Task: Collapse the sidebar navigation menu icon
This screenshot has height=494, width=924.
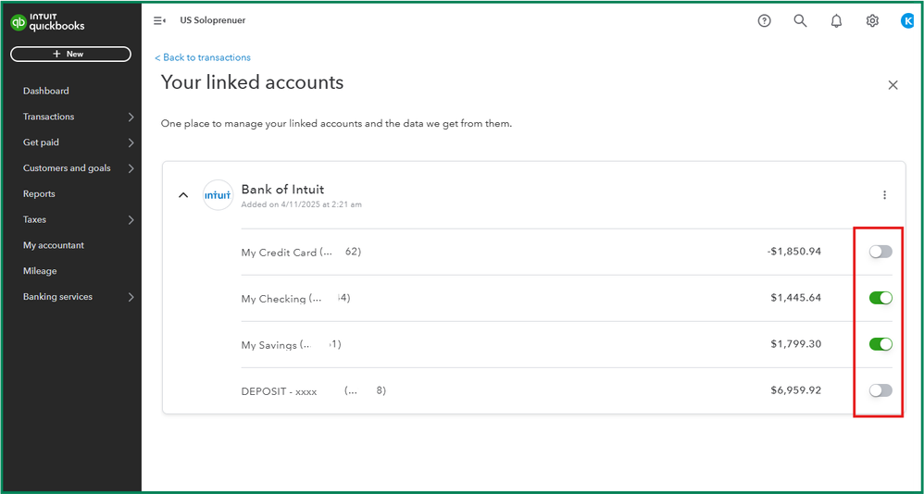Action: coord(159,20)
